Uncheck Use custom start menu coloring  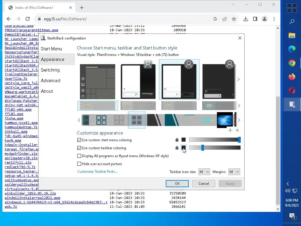[79, 140]
